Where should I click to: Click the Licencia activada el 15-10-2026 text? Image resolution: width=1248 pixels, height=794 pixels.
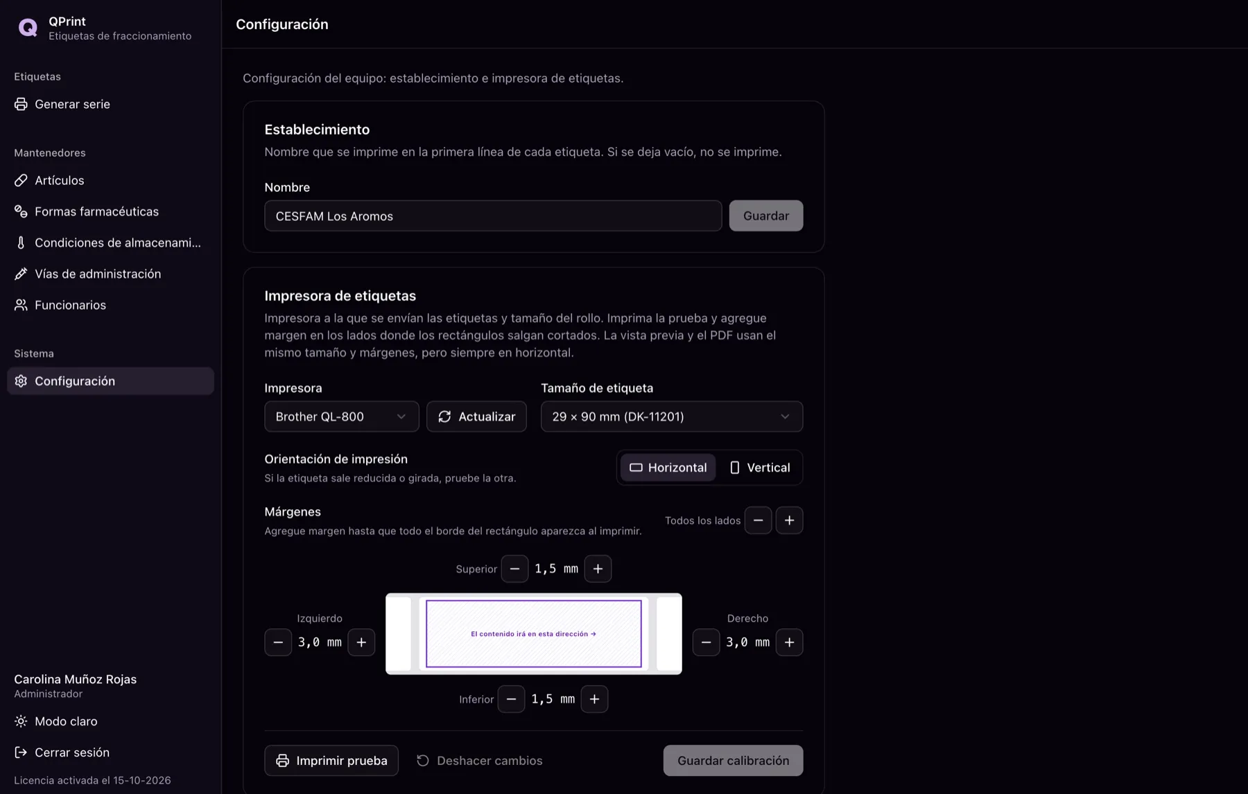(x=92, y=780)
